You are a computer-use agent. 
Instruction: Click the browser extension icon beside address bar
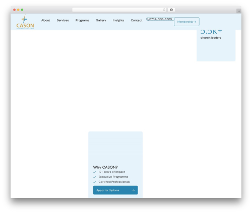click(x=171, y=10)
